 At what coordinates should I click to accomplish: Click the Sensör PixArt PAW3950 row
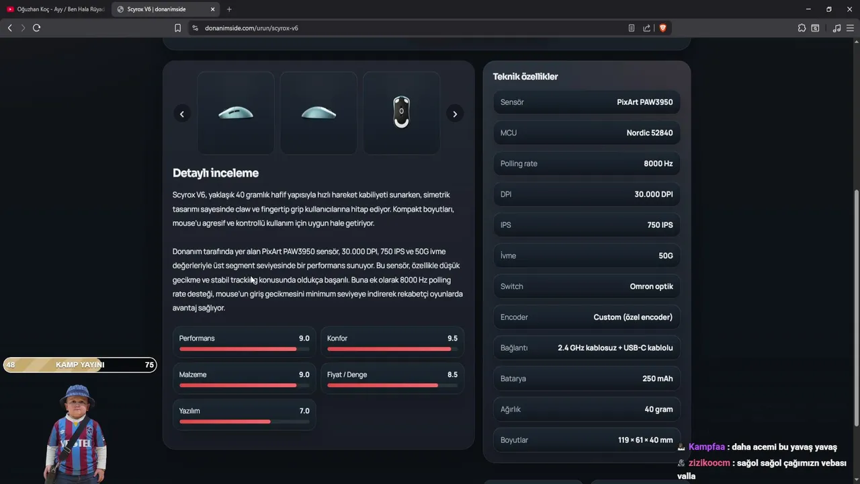pyautogui.click(x=587, y=102)
